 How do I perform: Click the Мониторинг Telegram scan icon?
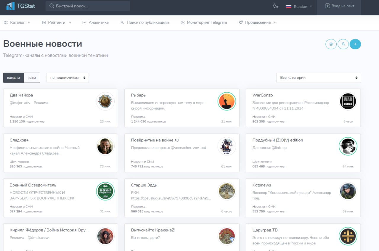[x=182, y=22]
